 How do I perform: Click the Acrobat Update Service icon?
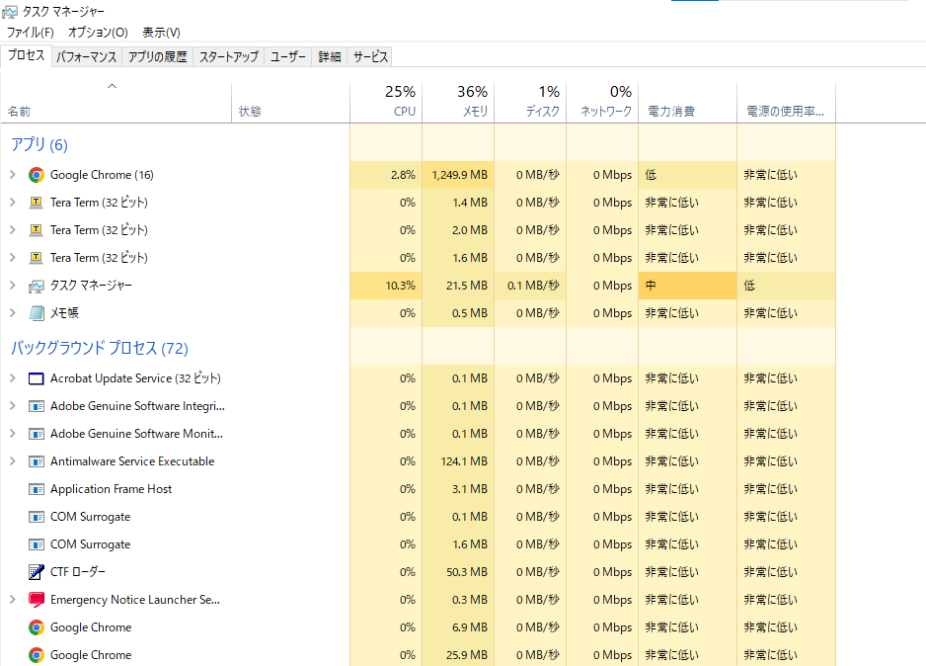point(37,378)
